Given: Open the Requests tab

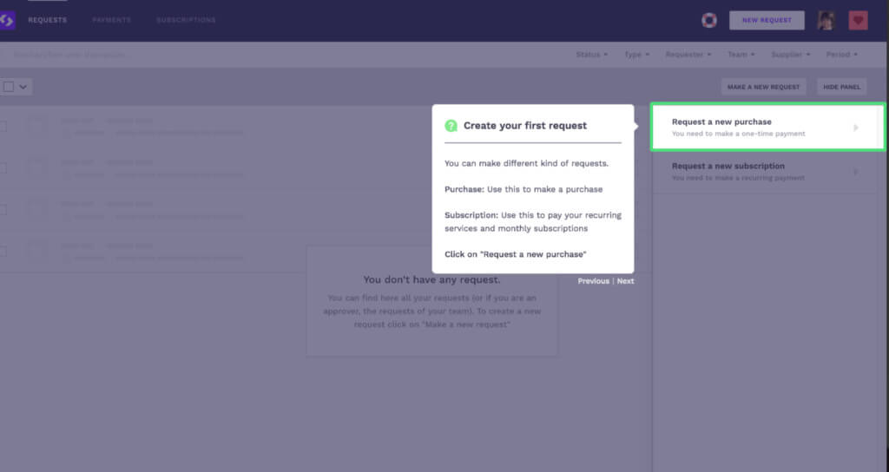Looking at the screenshot, I should click(48, 20).
